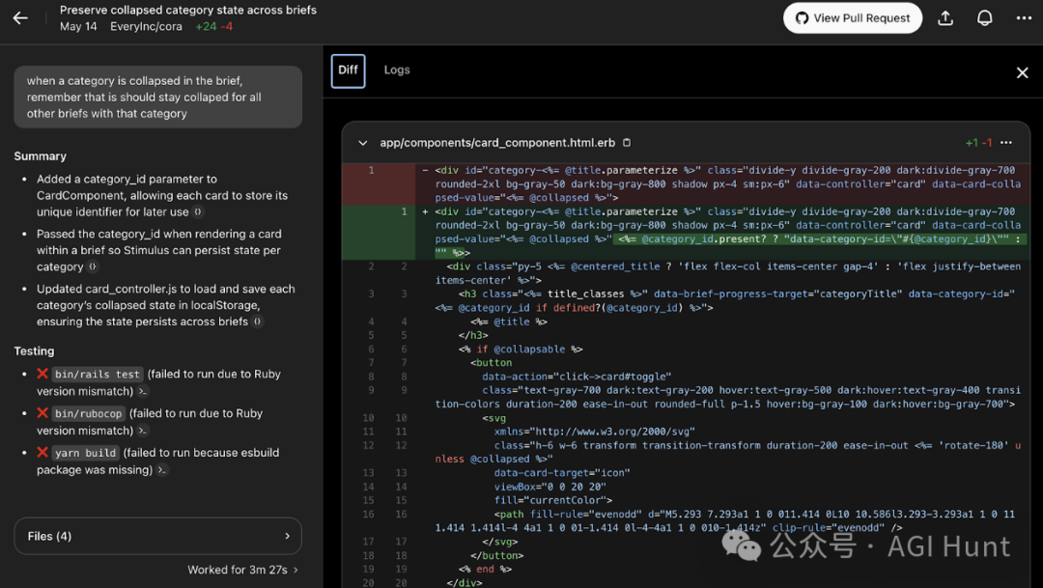The width and height of the screenshot is (1043, 588).
Task: Open the header three-dots more menu
Action: coord(1024,18)
